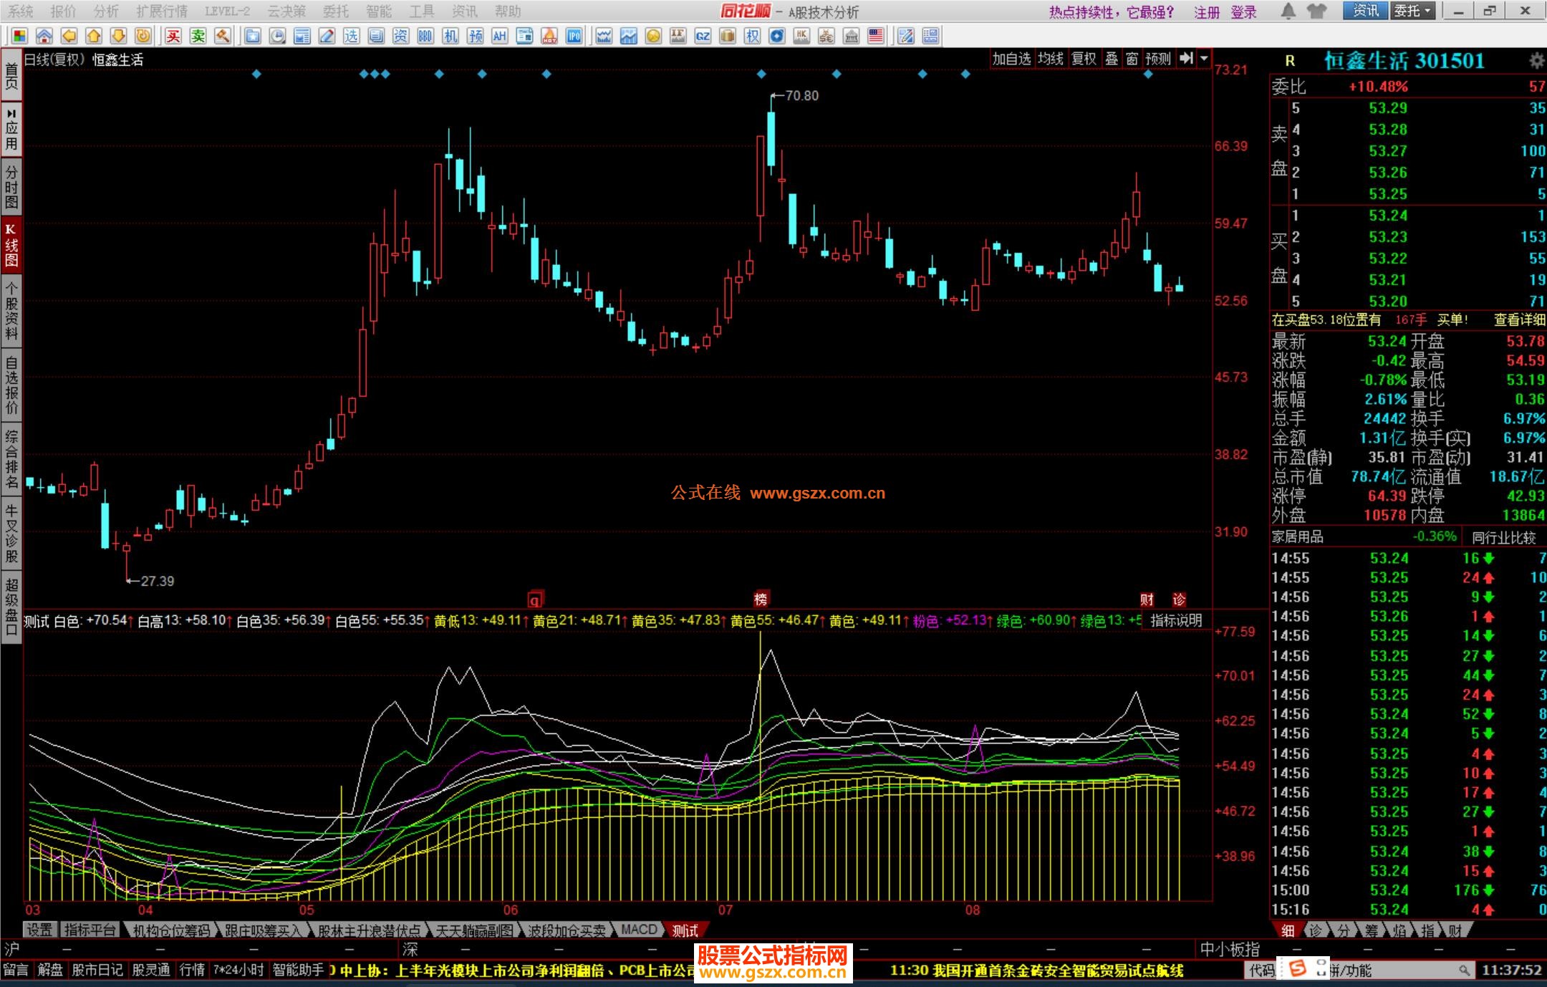Click the AH shares toolbar icon

click(500, 36)
